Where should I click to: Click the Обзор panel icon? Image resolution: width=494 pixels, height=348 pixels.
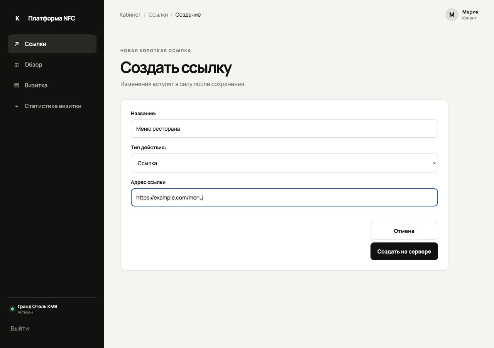pos(17,65)
